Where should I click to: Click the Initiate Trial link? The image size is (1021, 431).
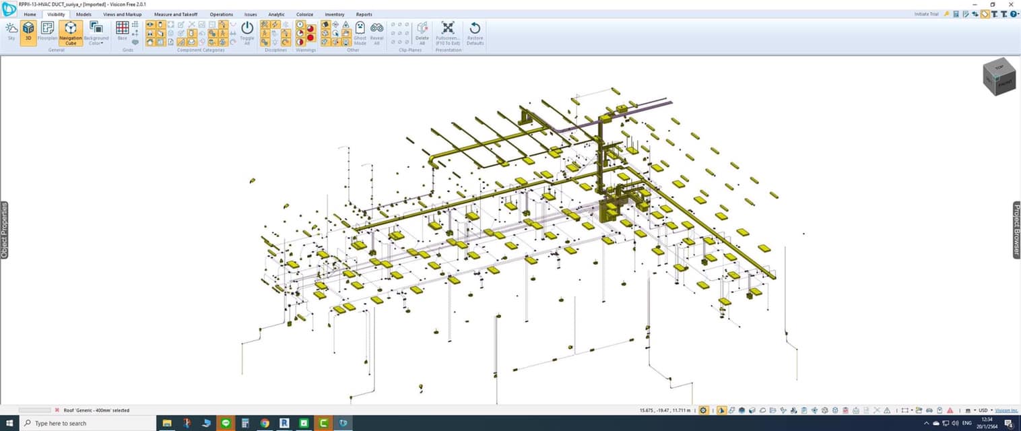tap(927, 14)
